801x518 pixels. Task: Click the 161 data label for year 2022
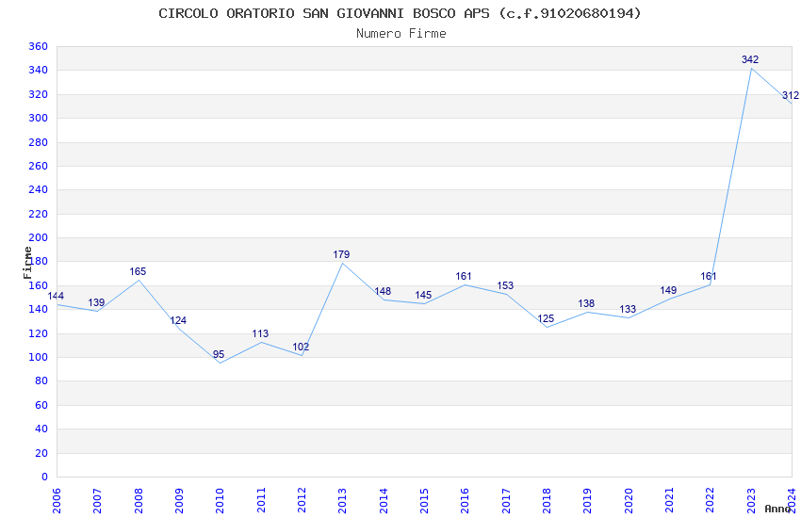tap(709, 276)
